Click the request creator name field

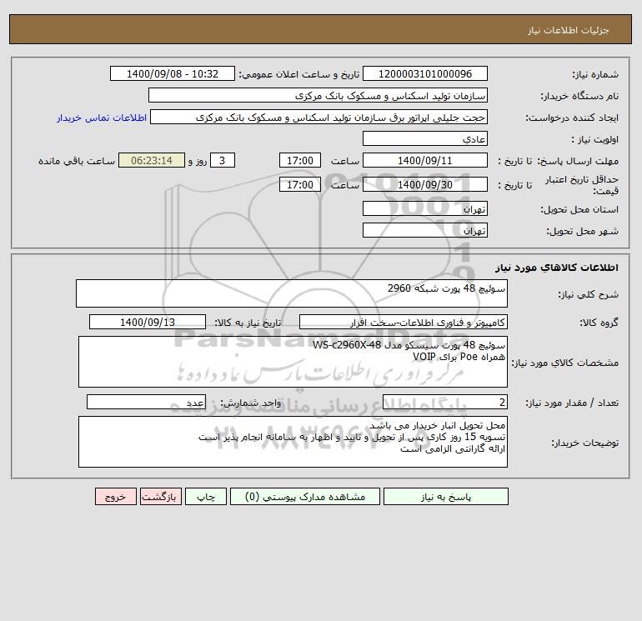319,117
